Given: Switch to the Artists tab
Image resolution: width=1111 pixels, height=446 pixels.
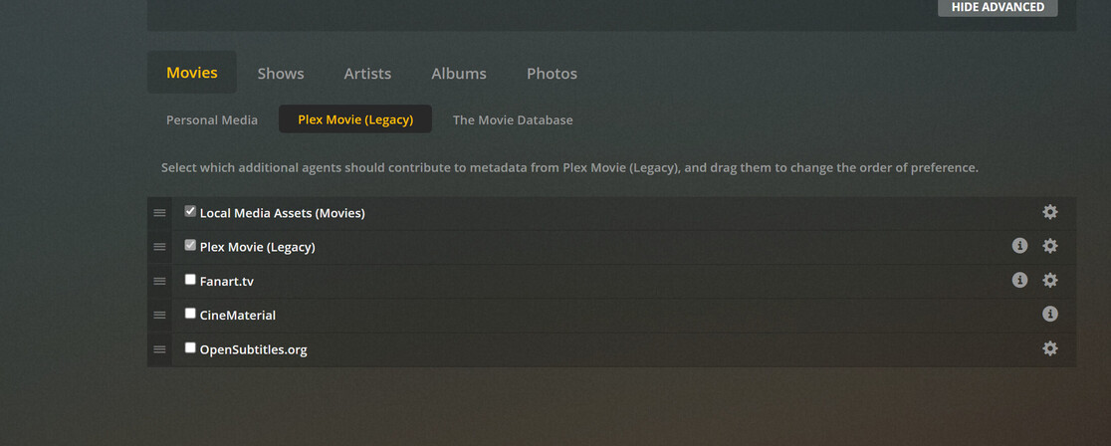Looking at the screenshot, I should point(367,74).
